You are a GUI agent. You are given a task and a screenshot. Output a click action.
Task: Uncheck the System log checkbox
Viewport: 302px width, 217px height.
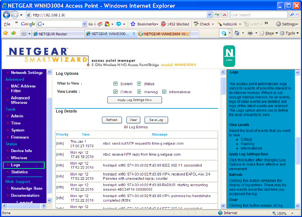[116, 84]
